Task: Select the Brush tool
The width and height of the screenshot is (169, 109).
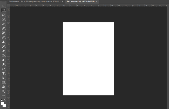Action: 3,37
